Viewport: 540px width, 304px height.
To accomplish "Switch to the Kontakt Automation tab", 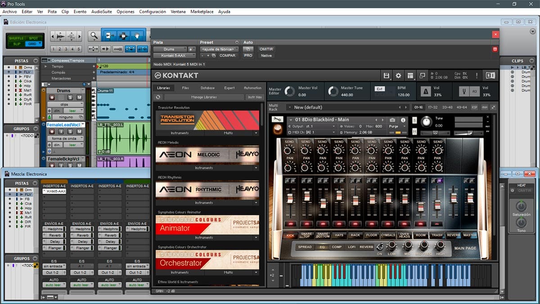I will click(x=252, y=88).
